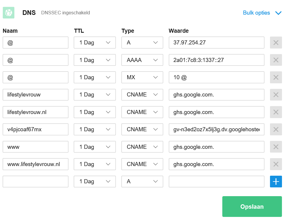
Task: Focus the empty Waarde field
Action: click(216, 182)
